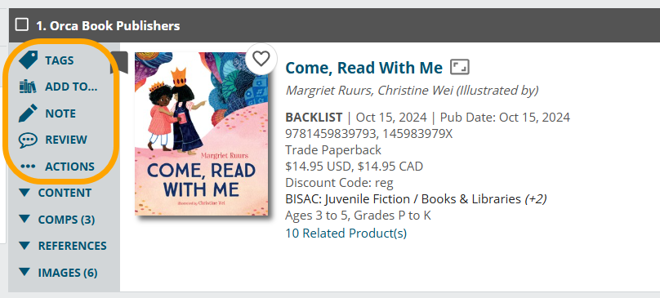The width and height of the screenshot is (660, 298).
Task: Open the 10 Related Product(s) link
Action: [346, 234]
